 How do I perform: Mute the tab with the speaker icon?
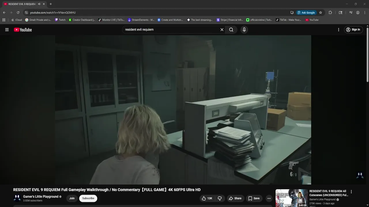click(x=39, y=4)
